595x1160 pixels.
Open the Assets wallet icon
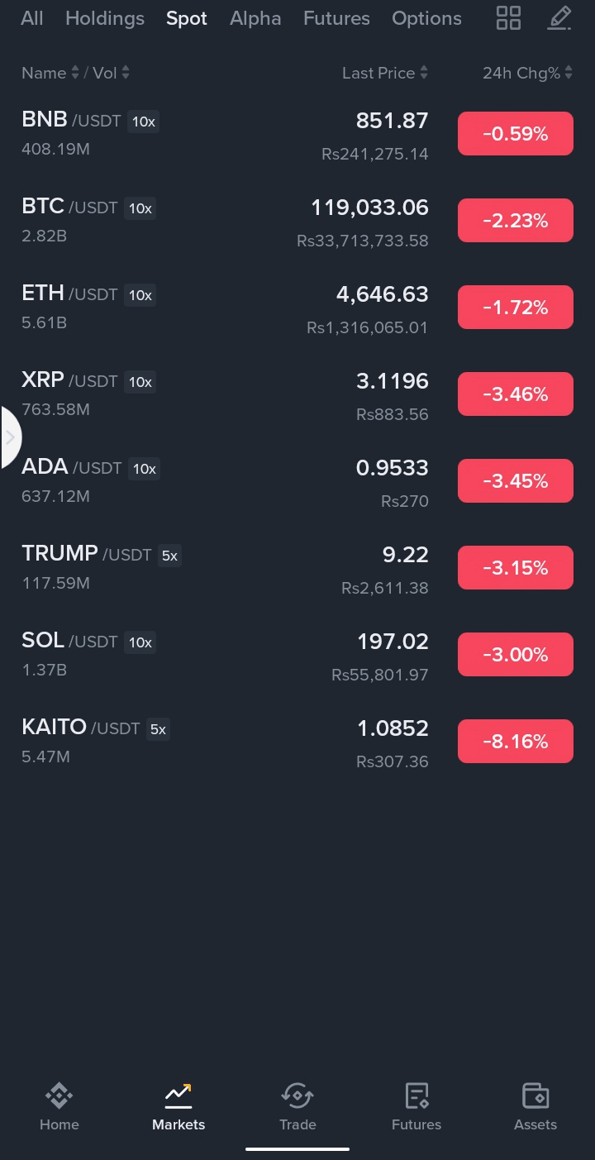535,1096
